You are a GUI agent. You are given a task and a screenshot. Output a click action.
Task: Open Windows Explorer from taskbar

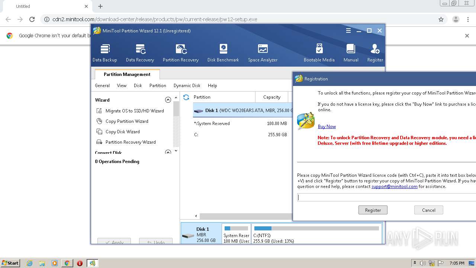click(42, 263)
